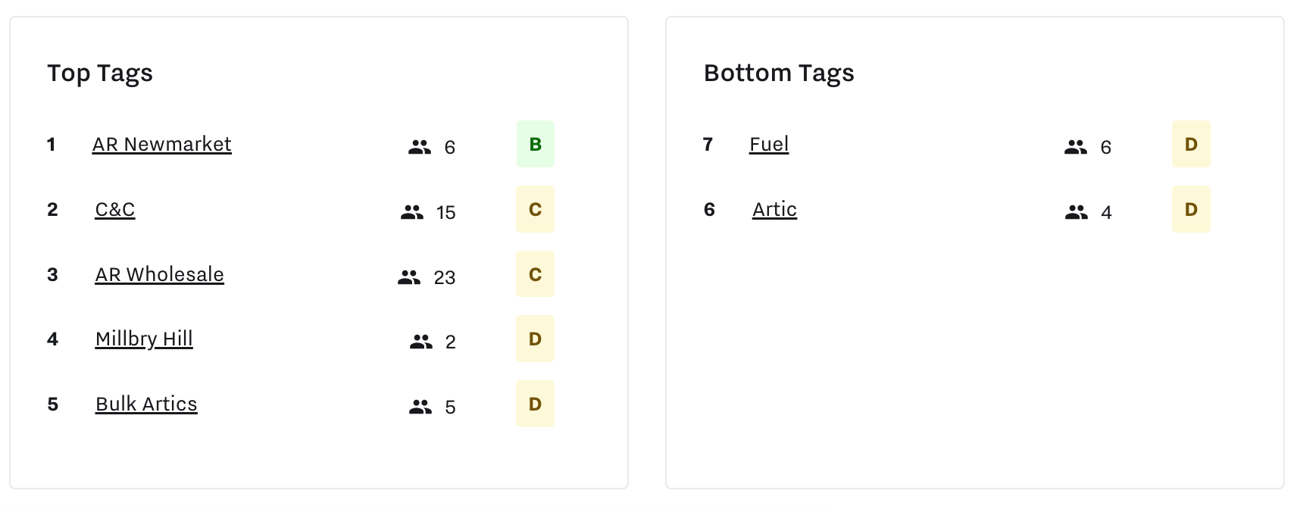Click people icon beside C&C

click(x=412, y=212)
